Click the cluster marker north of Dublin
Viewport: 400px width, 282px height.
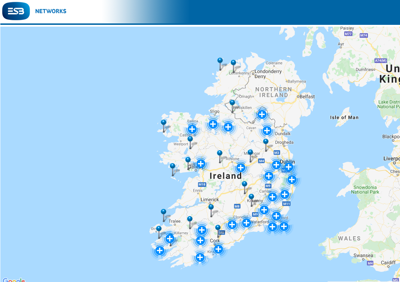[276, 165]
